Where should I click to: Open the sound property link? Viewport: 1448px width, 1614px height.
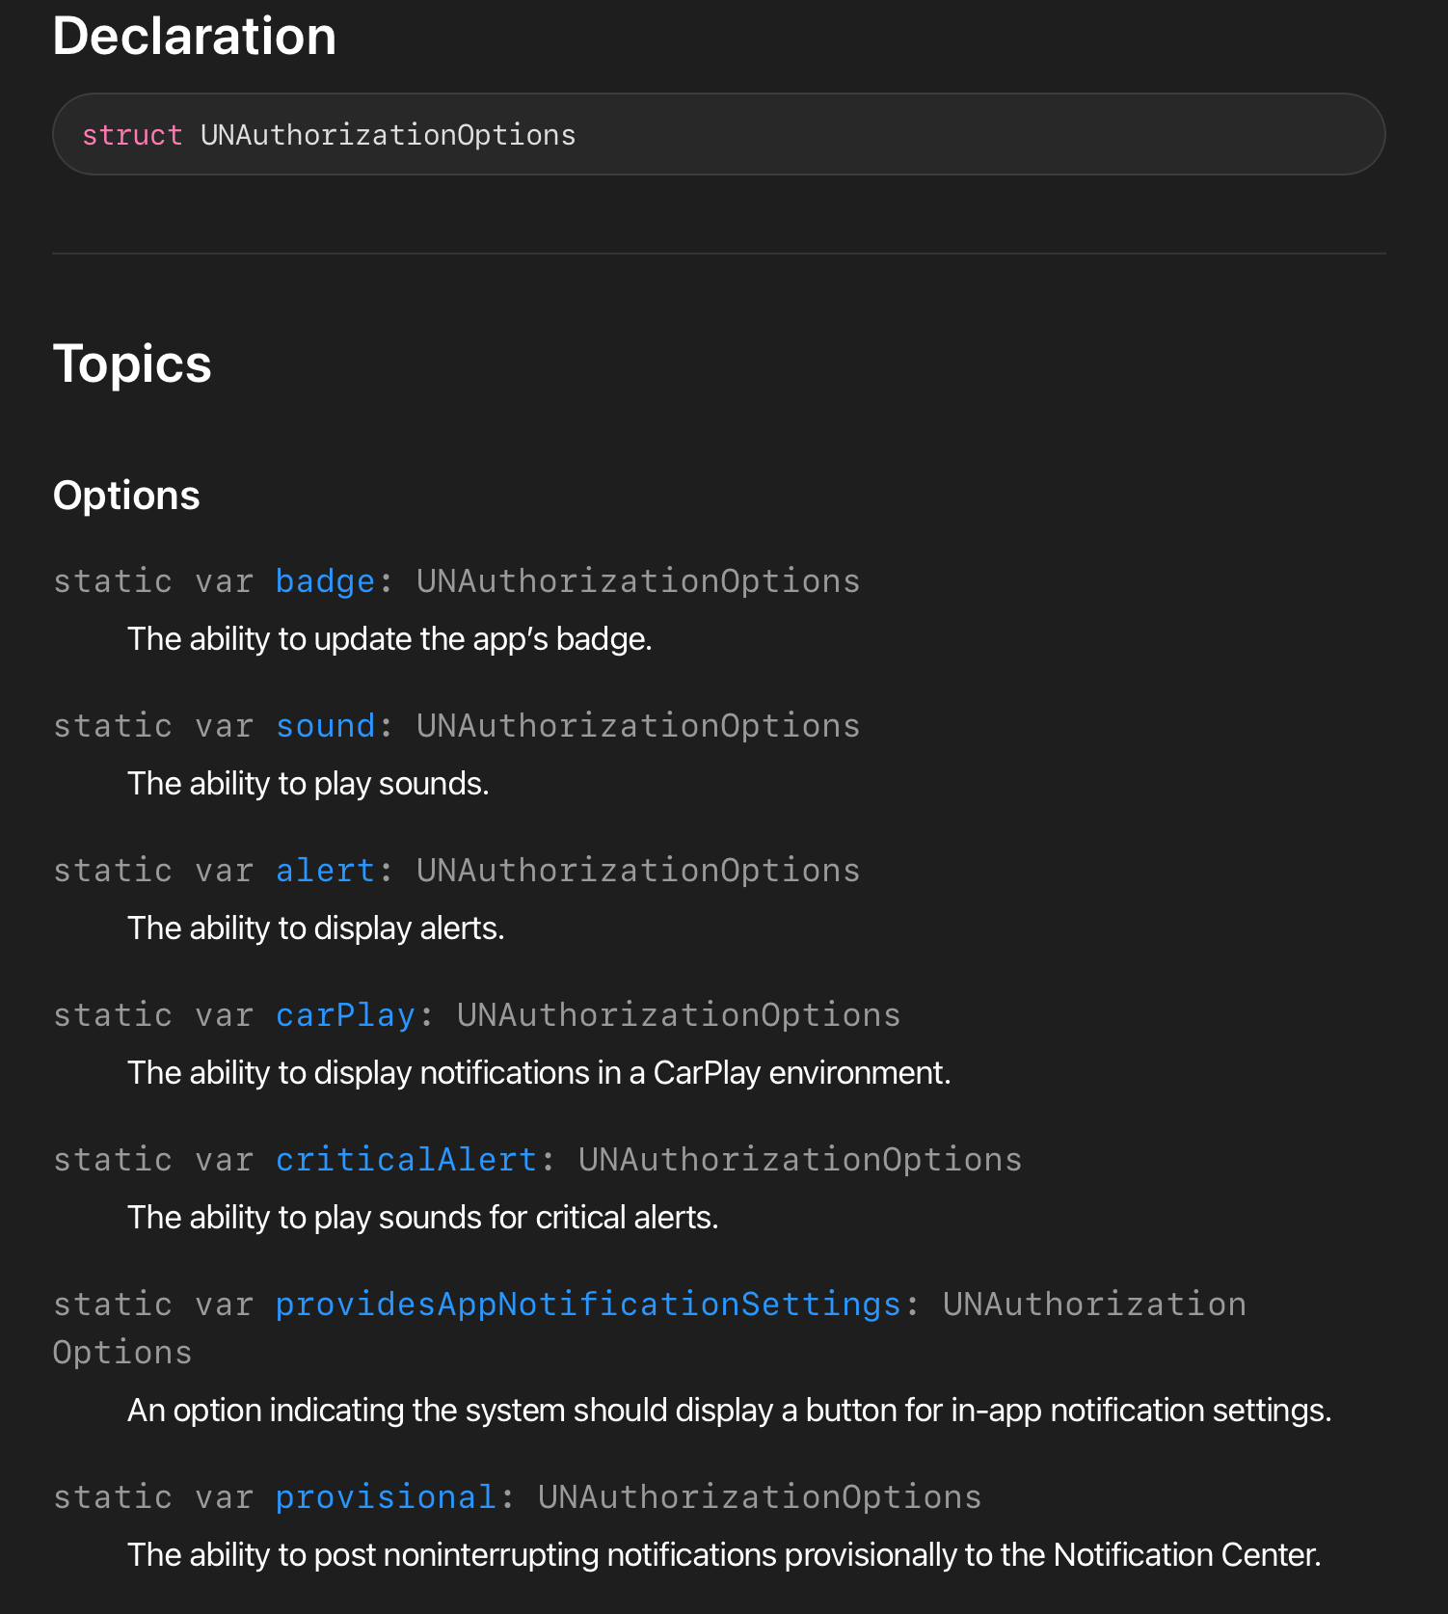(325, 726)
